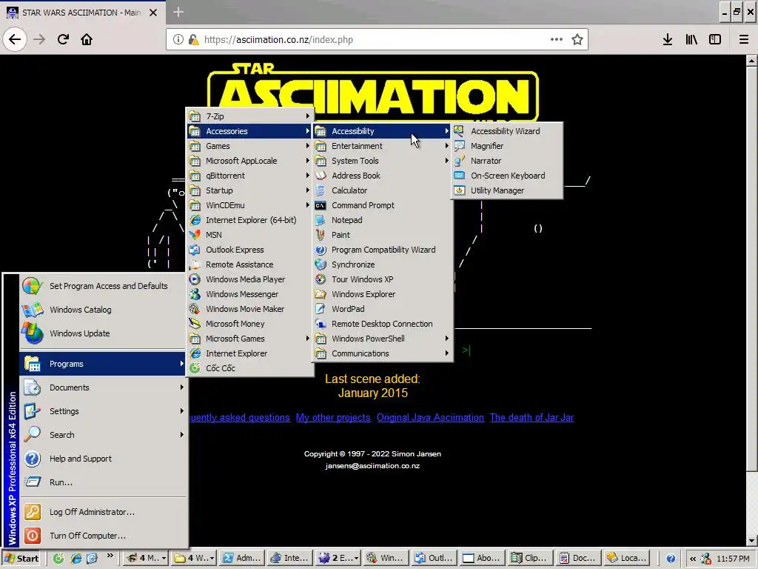Expand the Communications submenu
The width and height of the screenshot is (758, 569).
tap(383, 353)
